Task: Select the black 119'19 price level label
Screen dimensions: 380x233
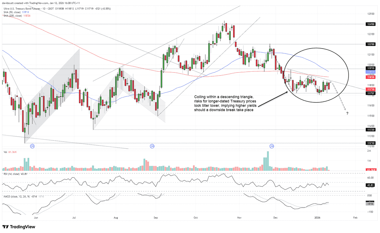Action: point(371,69)
